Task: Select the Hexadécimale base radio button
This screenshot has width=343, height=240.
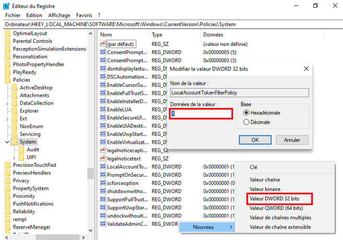Action: (x=246, y=113)
